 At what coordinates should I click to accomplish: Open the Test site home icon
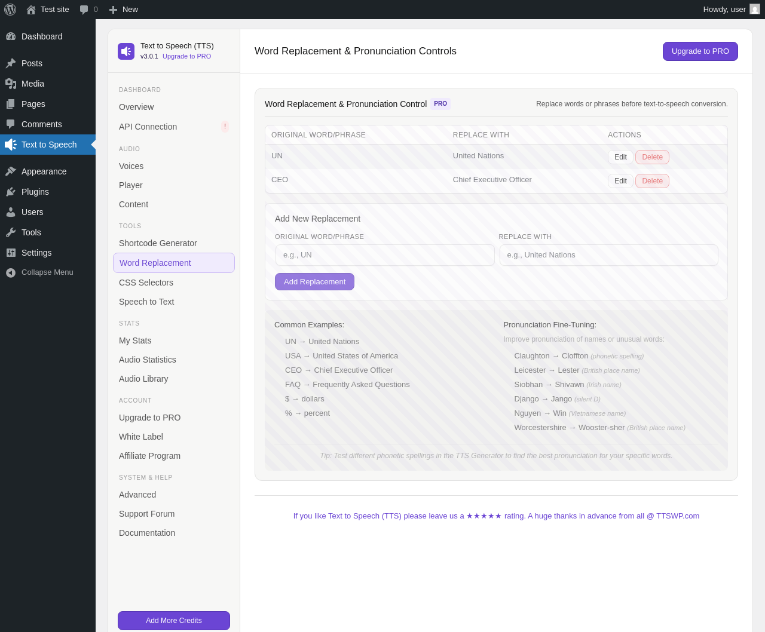31,10
